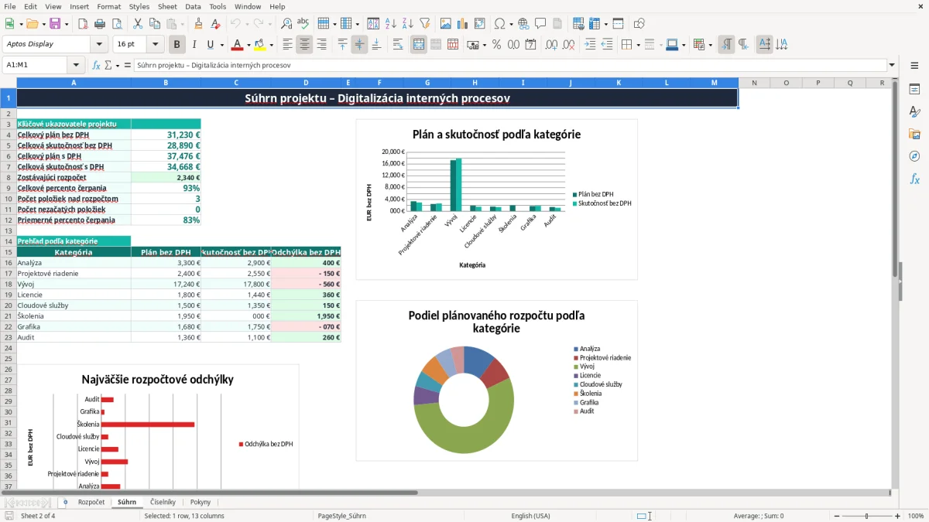Toggle Bold formatting
The width and height of the screenshot is (929, 522).
[x=177, y=44]
